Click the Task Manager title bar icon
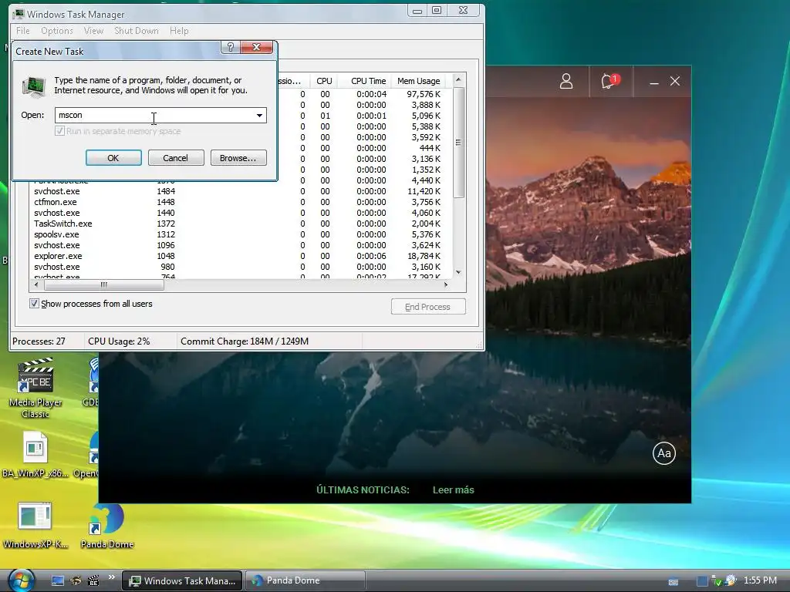This screenshot has width=790, height=592. click(x=19, y=14)
